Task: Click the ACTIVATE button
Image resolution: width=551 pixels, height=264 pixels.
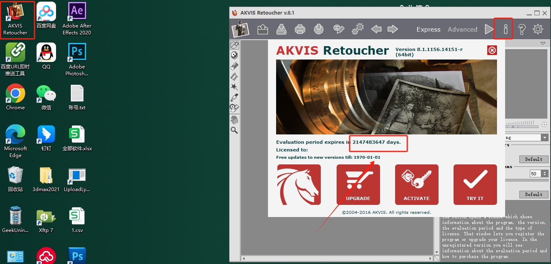Action: [x=417, y=185]
